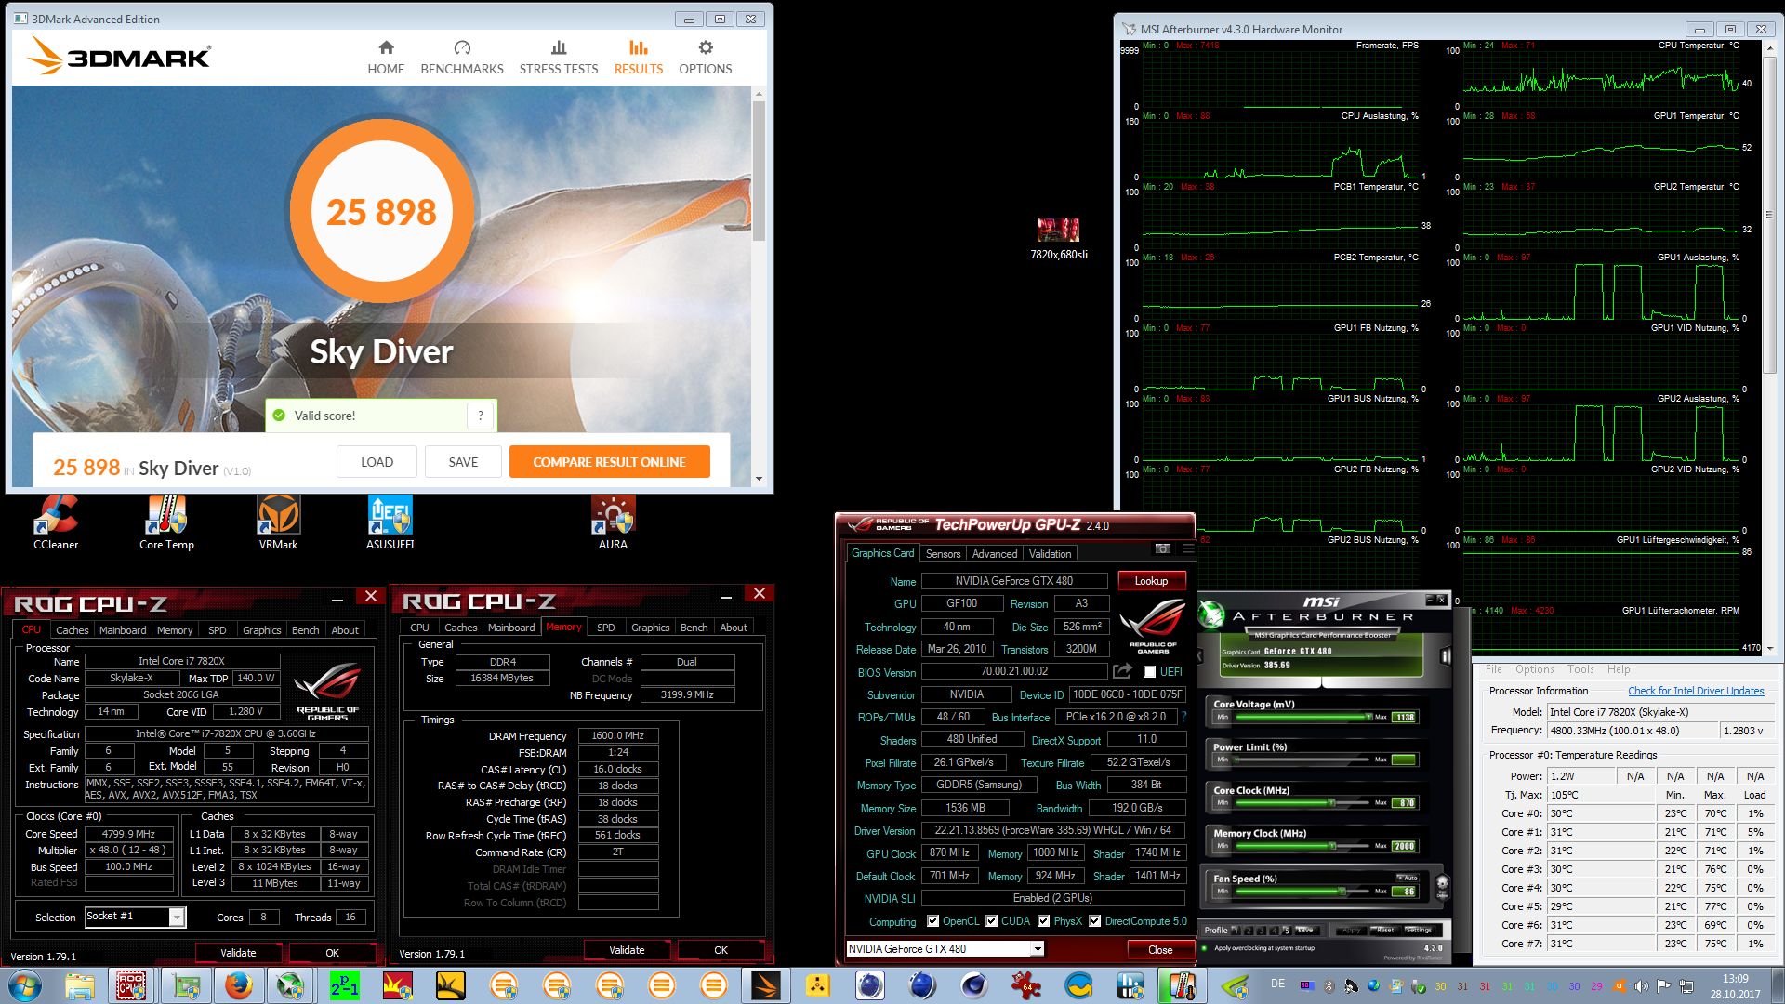Click the 3DMark taskbar button
The height and width of the screenshot is (1004, 1785).
(765, 985)
